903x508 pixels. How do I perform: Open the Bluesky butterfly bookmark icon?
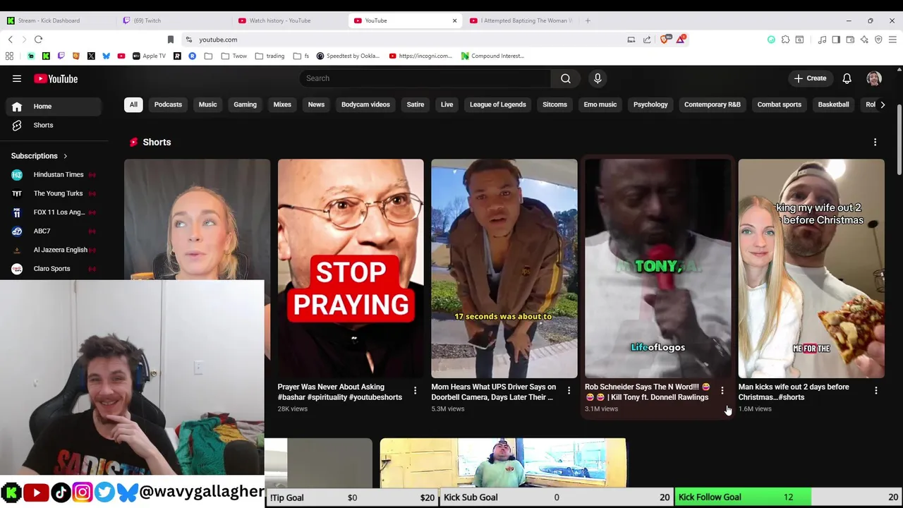click(x=106, y=56)
